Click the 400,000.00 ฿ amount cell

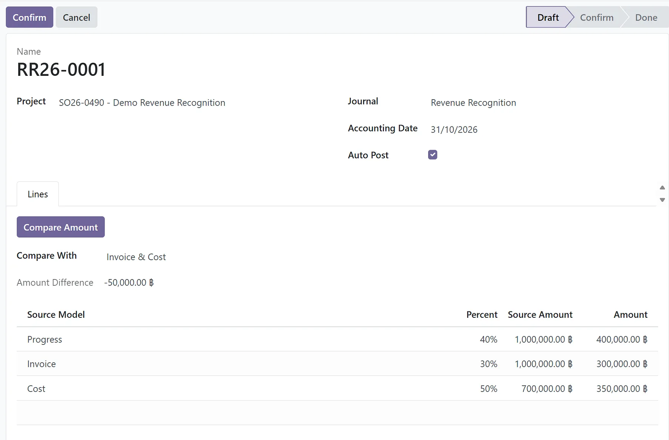click(x=622, y=339)
